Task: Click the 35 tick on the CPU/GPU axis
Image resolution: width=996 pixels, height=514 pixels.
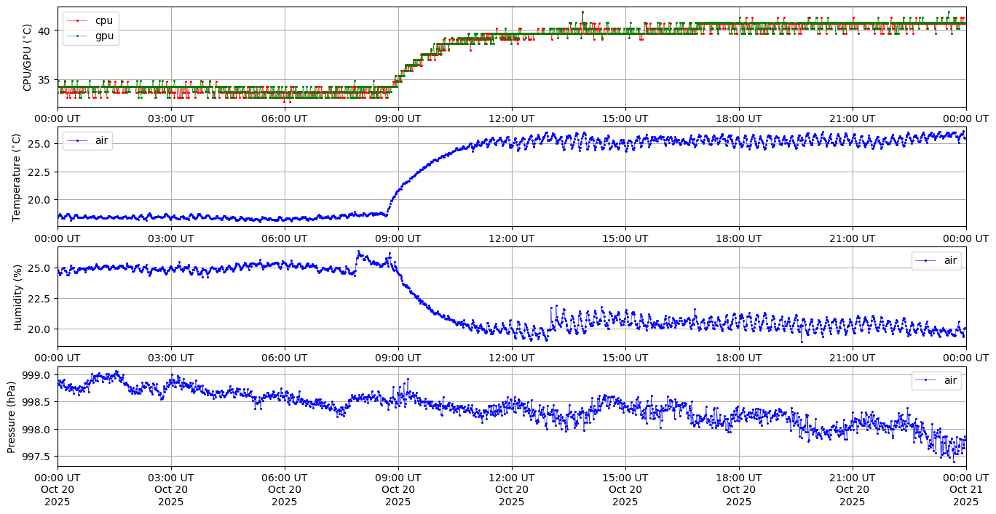Action: (44, 80)
